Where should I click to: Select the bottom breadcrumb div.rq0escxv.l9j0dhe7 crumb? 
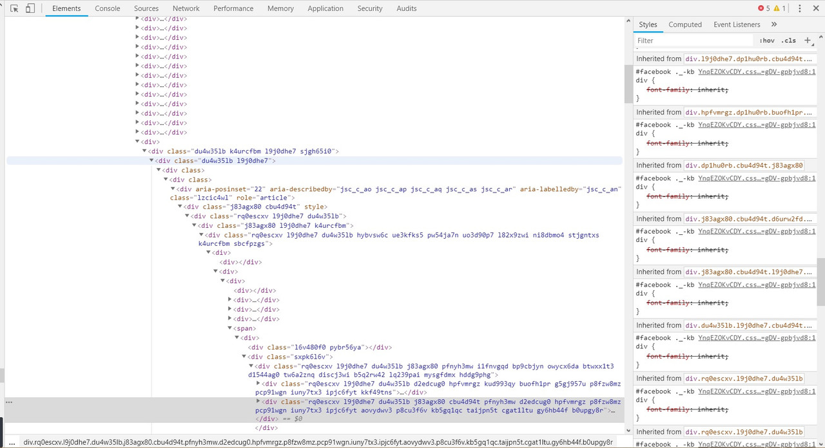tap(318, 442)
